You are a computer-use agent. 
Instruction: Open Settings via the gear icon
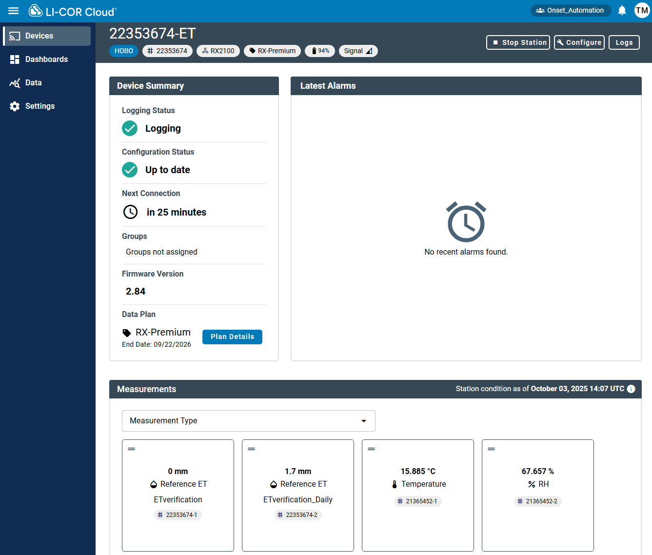coord(15,106)
